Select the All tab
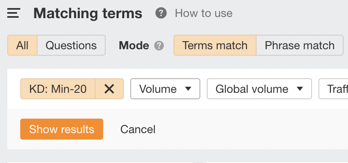Screen dimensions: 348x163 coord(23,45)
